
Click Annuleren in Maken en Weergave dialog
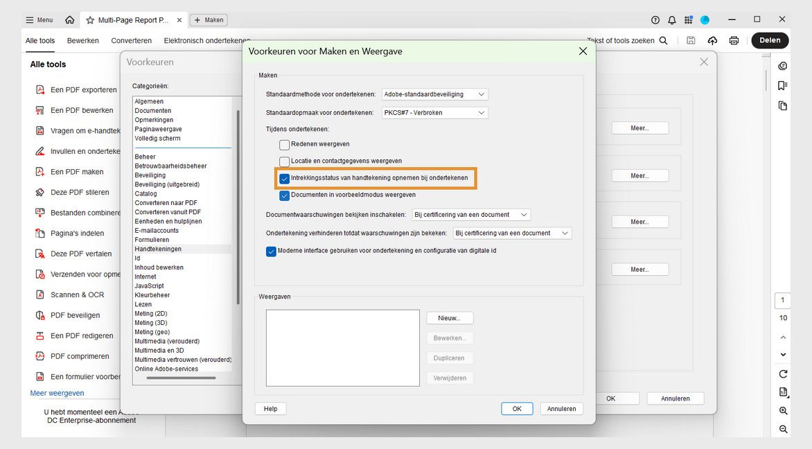coord(561,409)
